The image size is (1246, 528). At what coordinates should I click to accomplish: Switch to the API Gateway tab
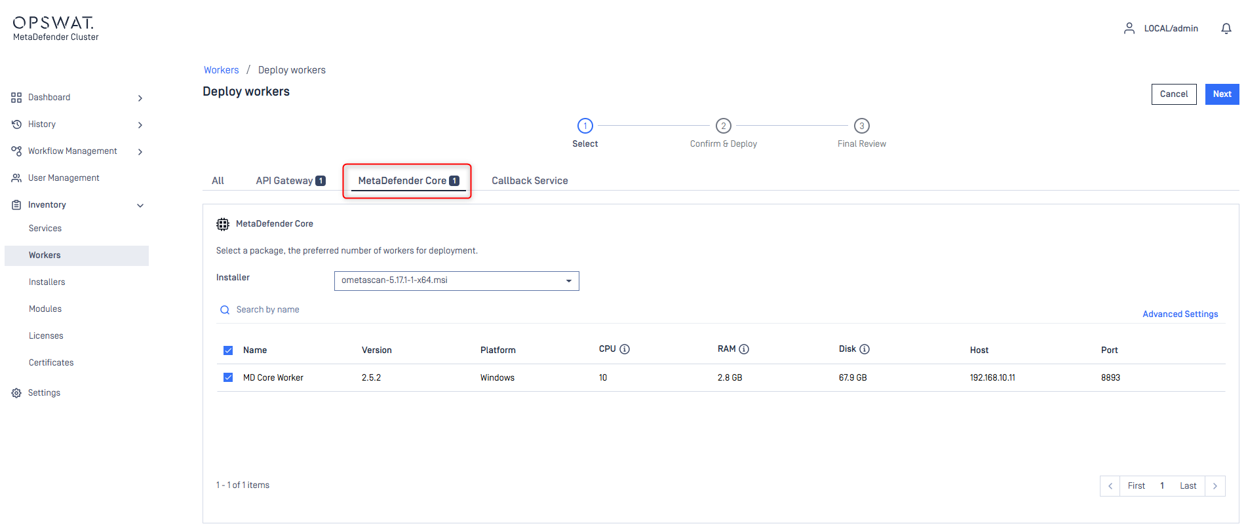click(290, 181)
